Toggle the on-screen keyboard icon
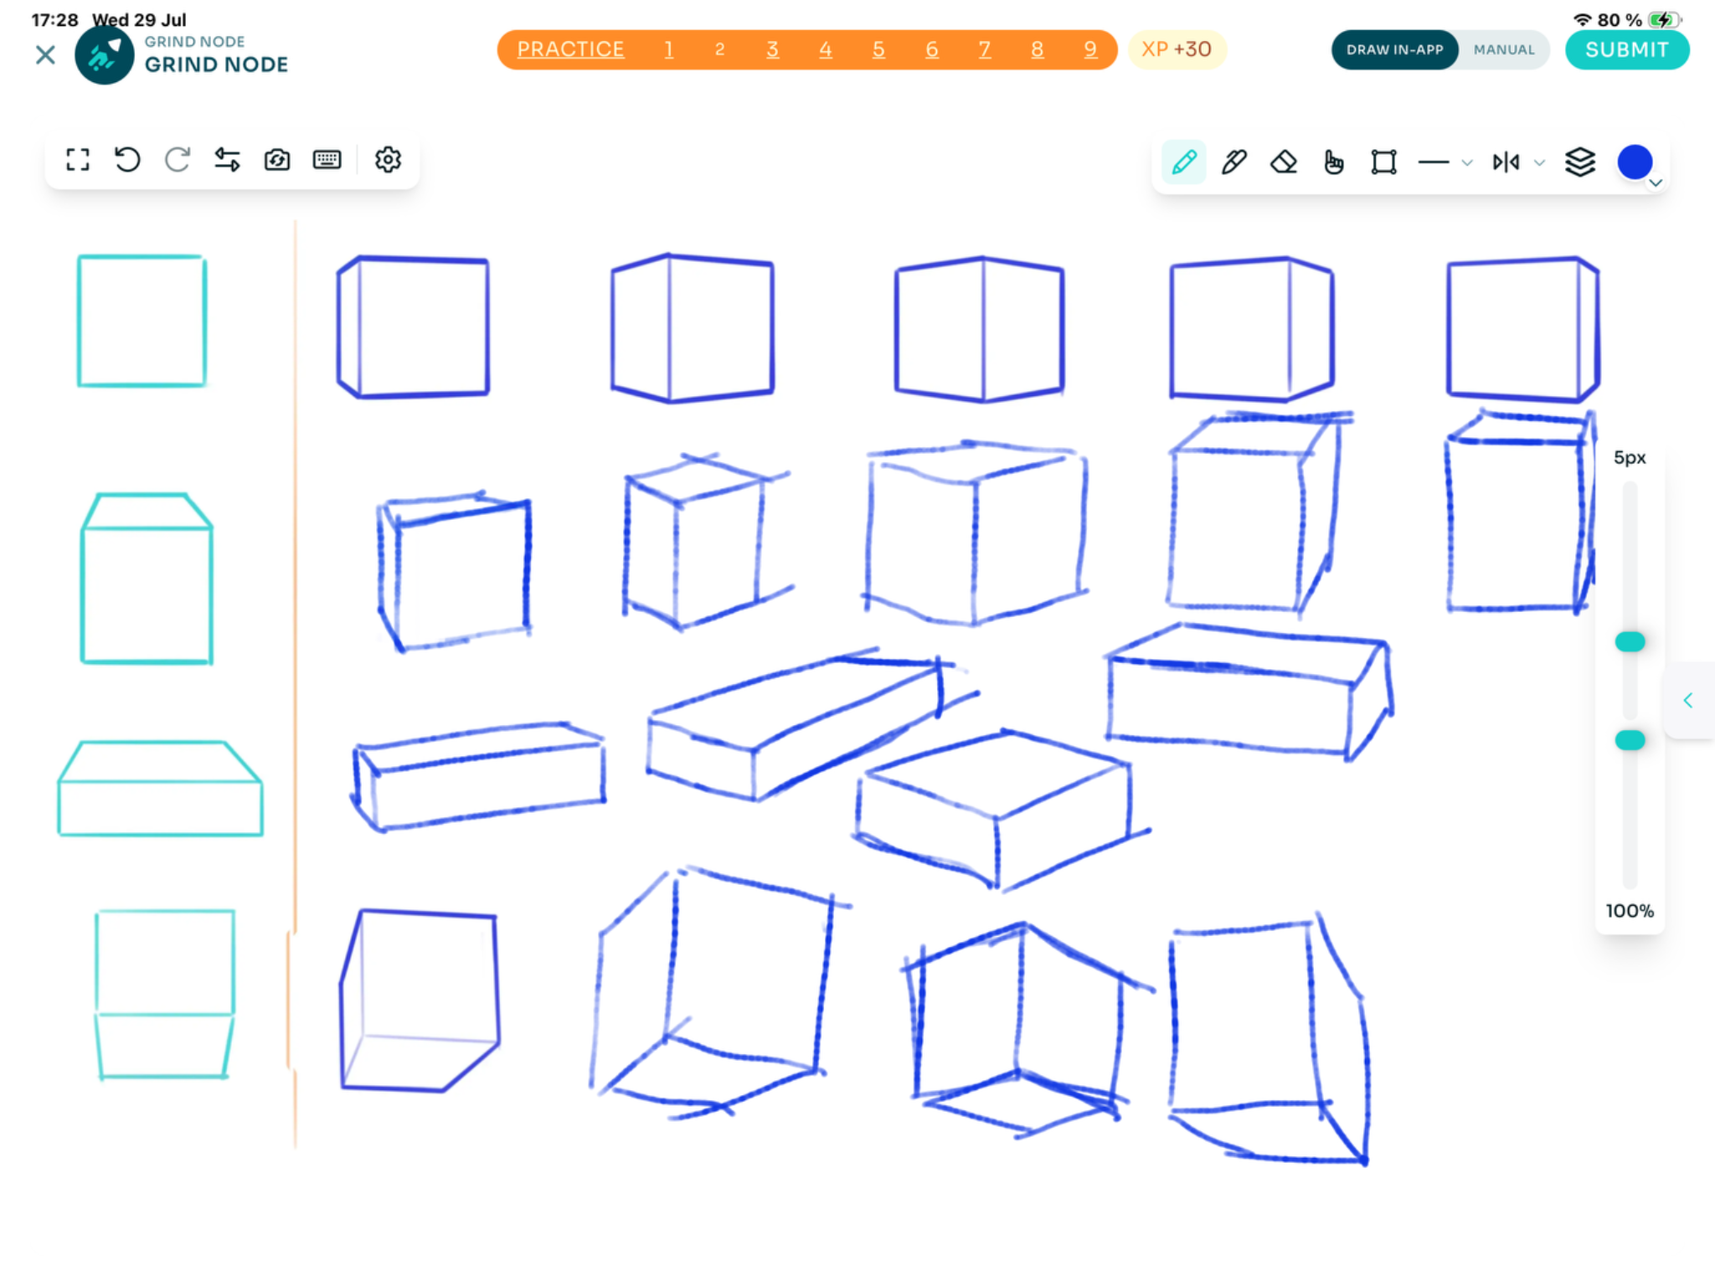 [327, 159]
